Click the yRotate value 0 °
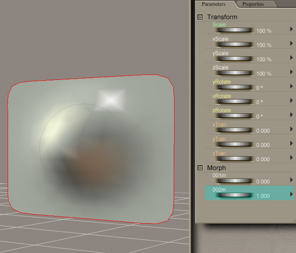 (259, 88)
